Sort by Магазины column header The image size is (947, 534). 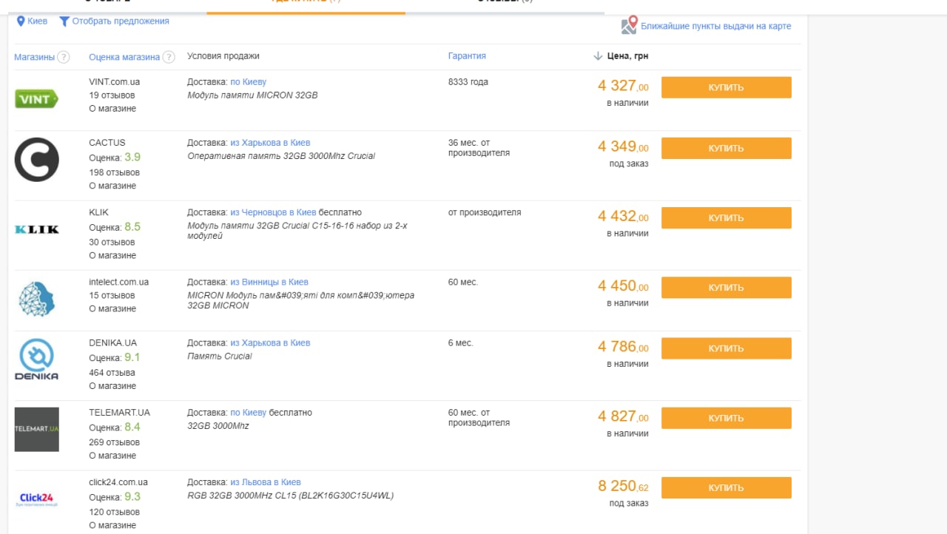click(35, 57)
